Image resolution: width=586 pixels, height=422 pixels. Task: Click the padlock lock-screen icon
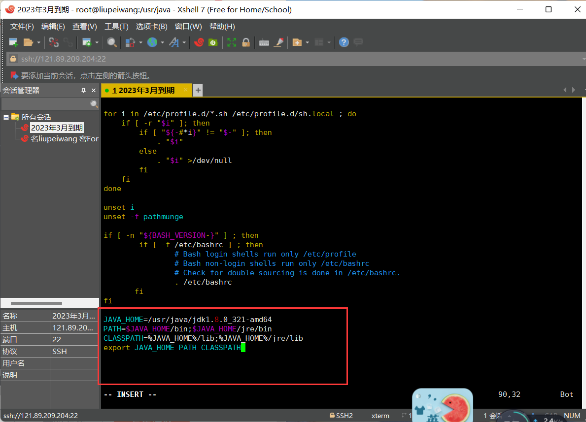(246, 42)
